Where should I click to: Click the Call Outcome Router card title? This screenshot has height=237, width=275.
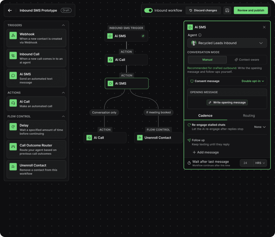pyautogui.click(x=36, y=146)
